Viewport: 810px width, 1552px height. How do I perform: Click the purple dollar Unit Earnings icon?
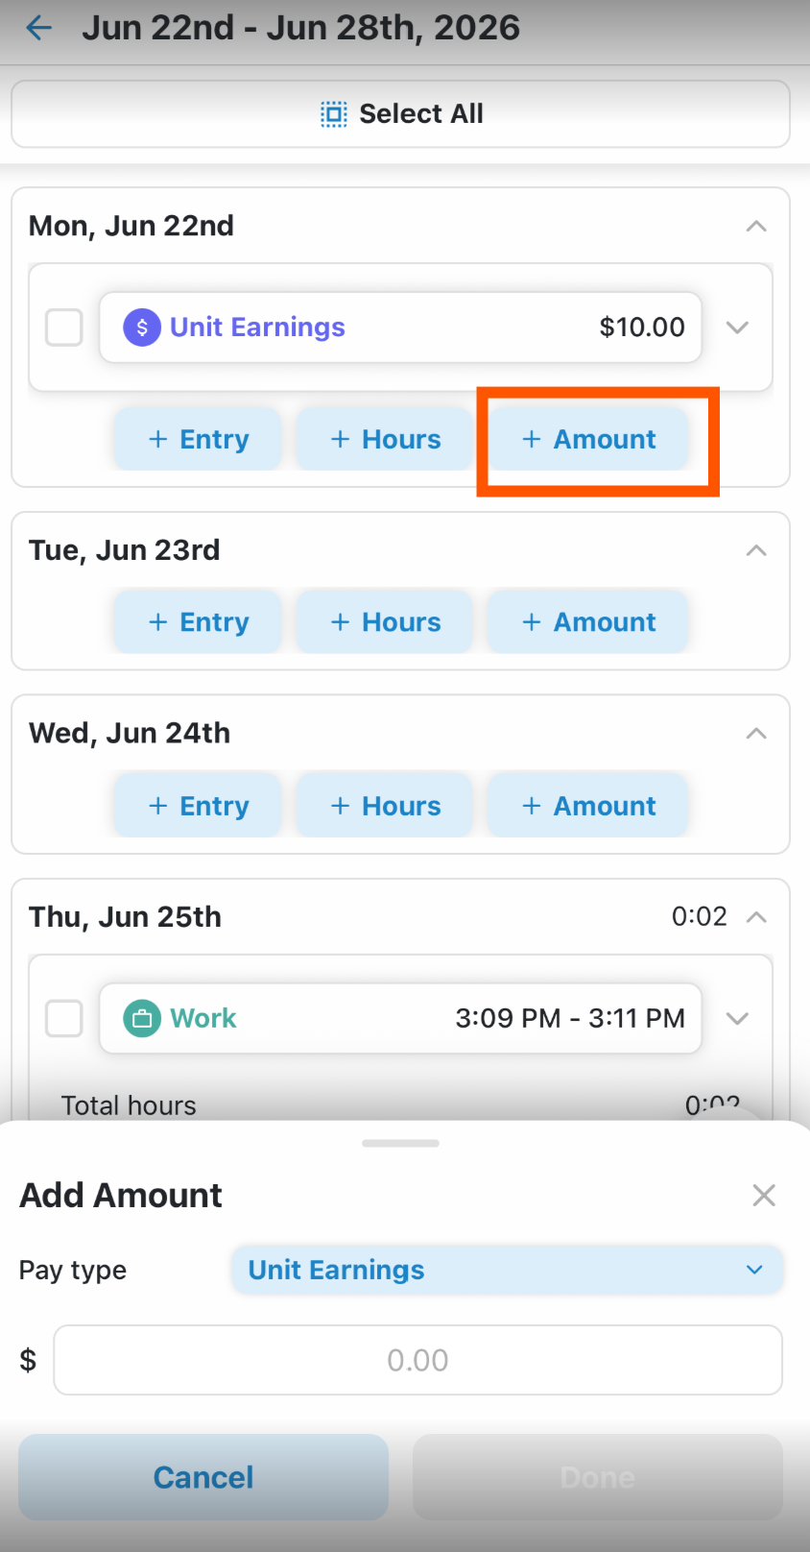[x=142, y=327]
